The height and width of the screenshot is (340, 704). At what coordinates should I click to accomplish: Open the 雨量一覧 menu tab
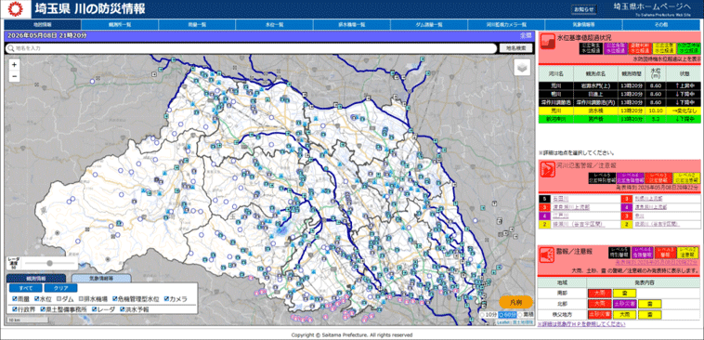(197, 25)
